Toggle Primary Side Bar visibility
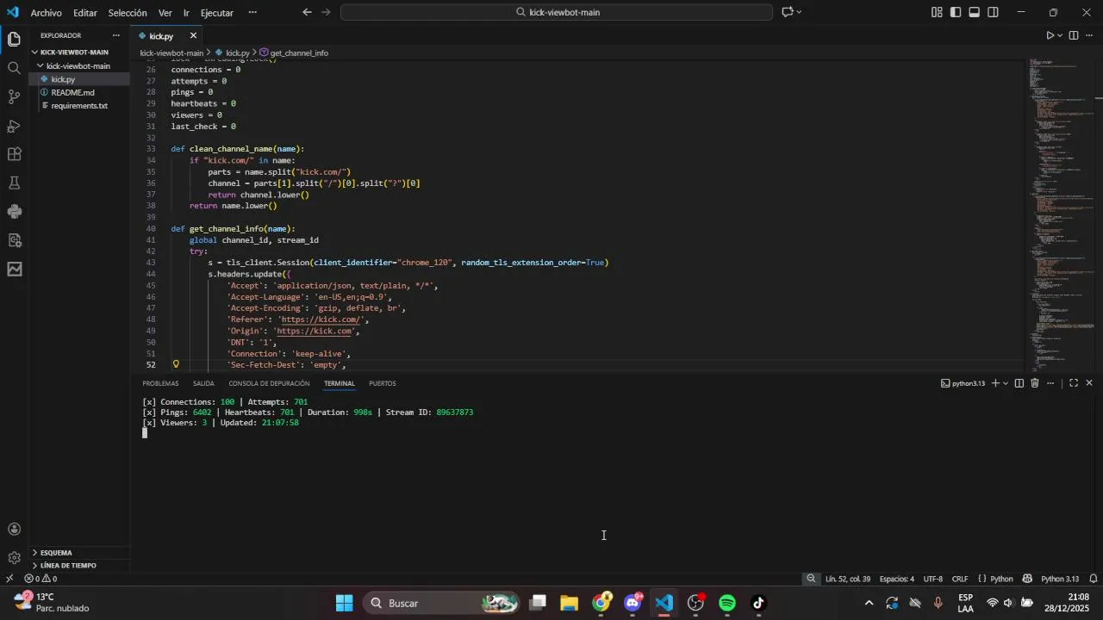The width and height of the screenshot is (1103, 620). pos(956,12)
